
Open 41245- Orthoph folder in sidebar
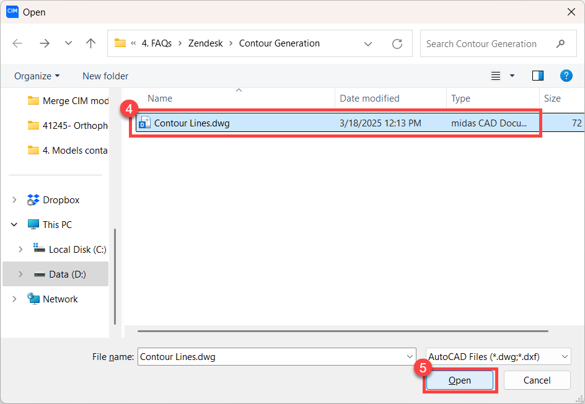(x=68, y=126)
